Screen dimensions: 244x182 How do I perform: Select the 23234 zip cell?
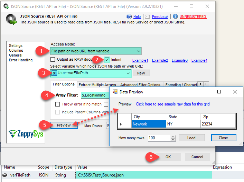pyautogui.click(x=218, y=124)
